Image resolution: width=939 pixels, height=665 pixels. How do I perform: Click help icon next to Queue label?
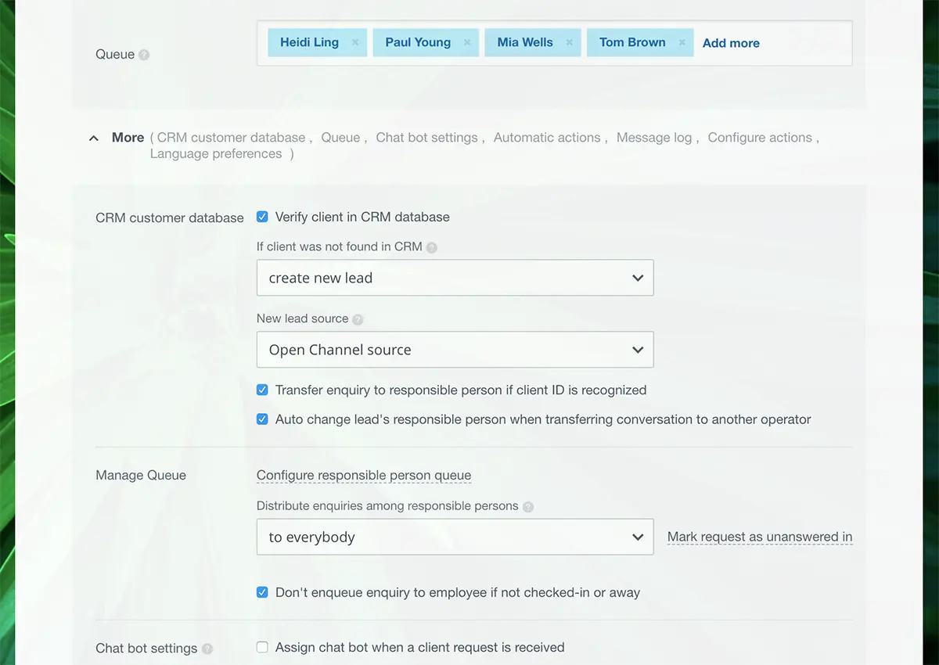(144, 55)
